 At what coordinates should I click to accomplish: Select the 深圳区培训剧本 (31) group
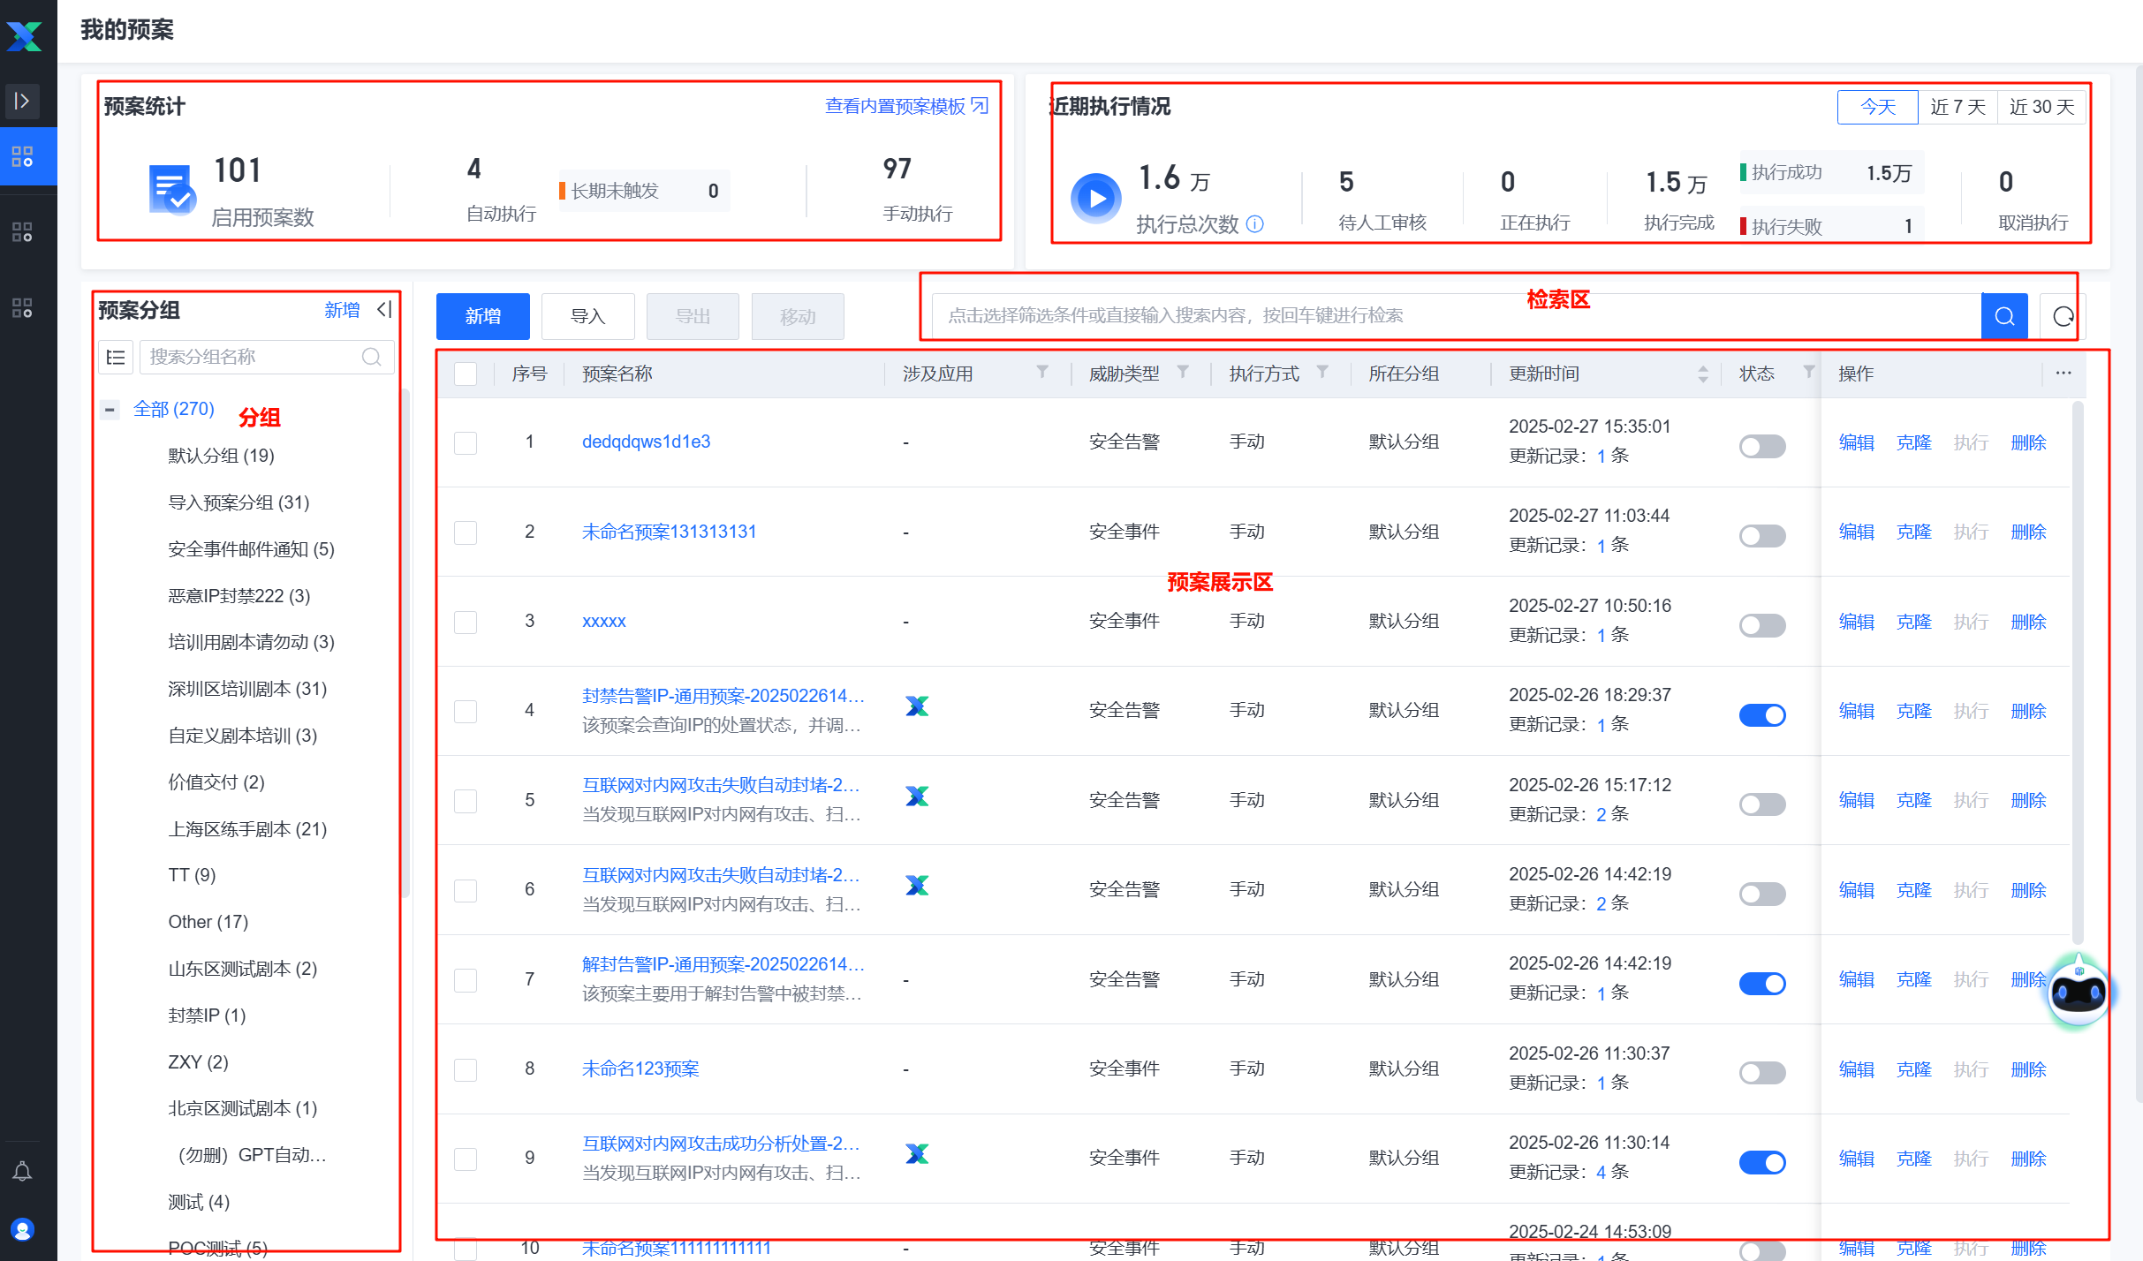[247, 689]
